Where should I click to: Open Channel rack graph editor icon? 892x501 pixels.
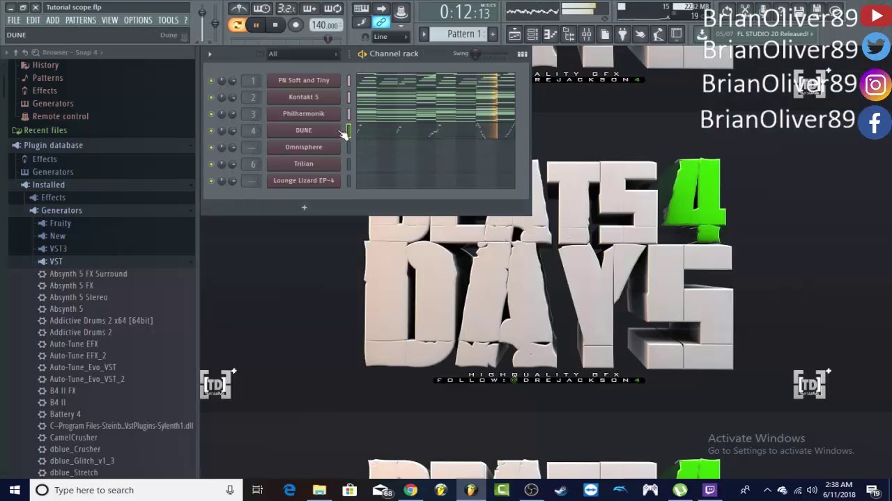(x=522, y=54)
